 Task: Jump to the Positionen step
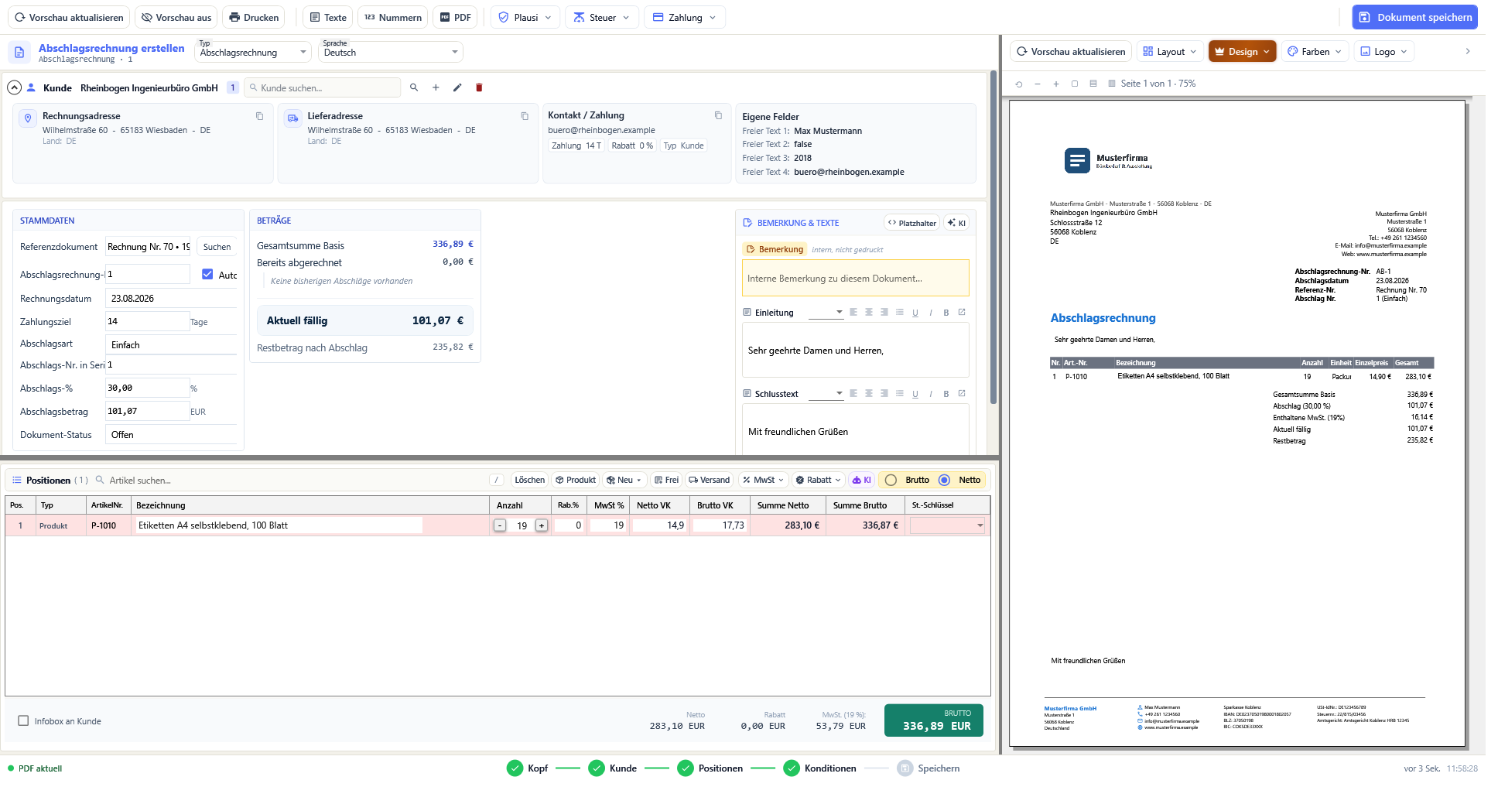[x=710, y=768]
